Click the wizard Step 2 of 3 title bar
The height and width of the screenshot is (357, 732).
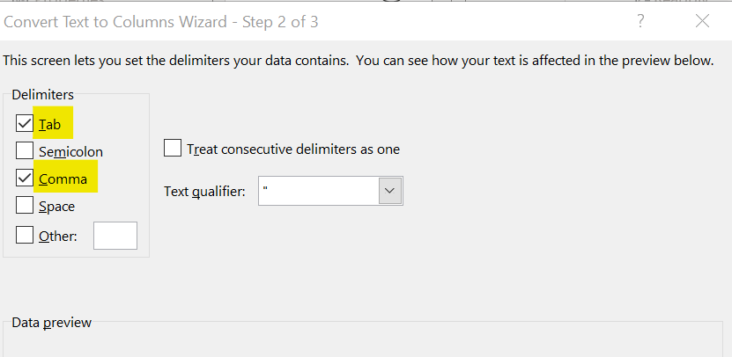(161, 21)
